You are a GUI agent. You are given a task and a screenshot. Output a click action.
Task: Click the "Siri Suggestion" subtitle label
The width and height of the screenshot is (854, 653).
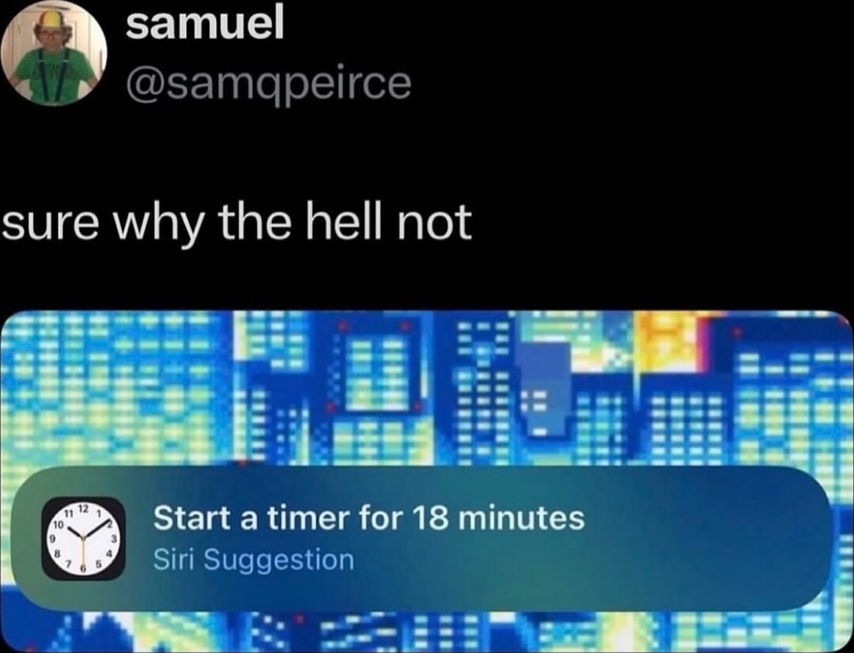[253, 560]
